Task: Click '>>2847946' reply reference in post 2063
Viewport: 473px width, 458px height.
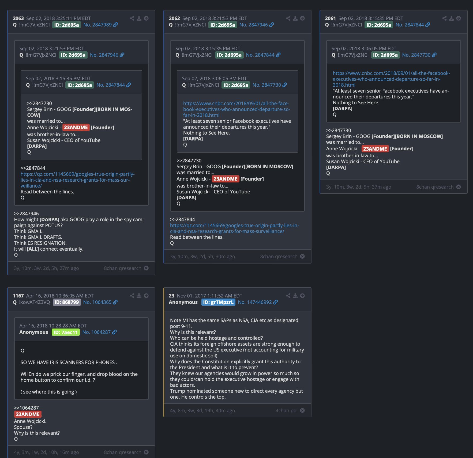Action: coord(26,213)
